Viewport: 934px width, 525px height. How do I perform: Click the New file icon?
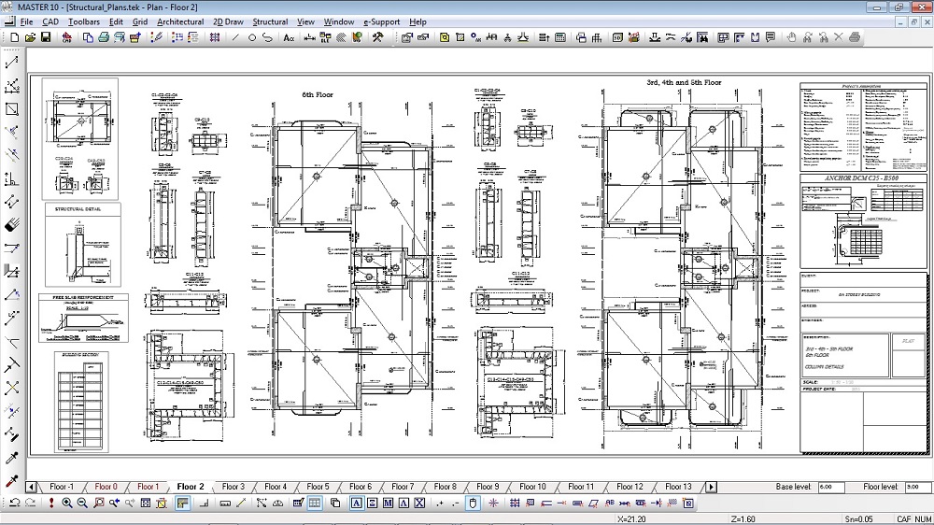tap(13, 37)
